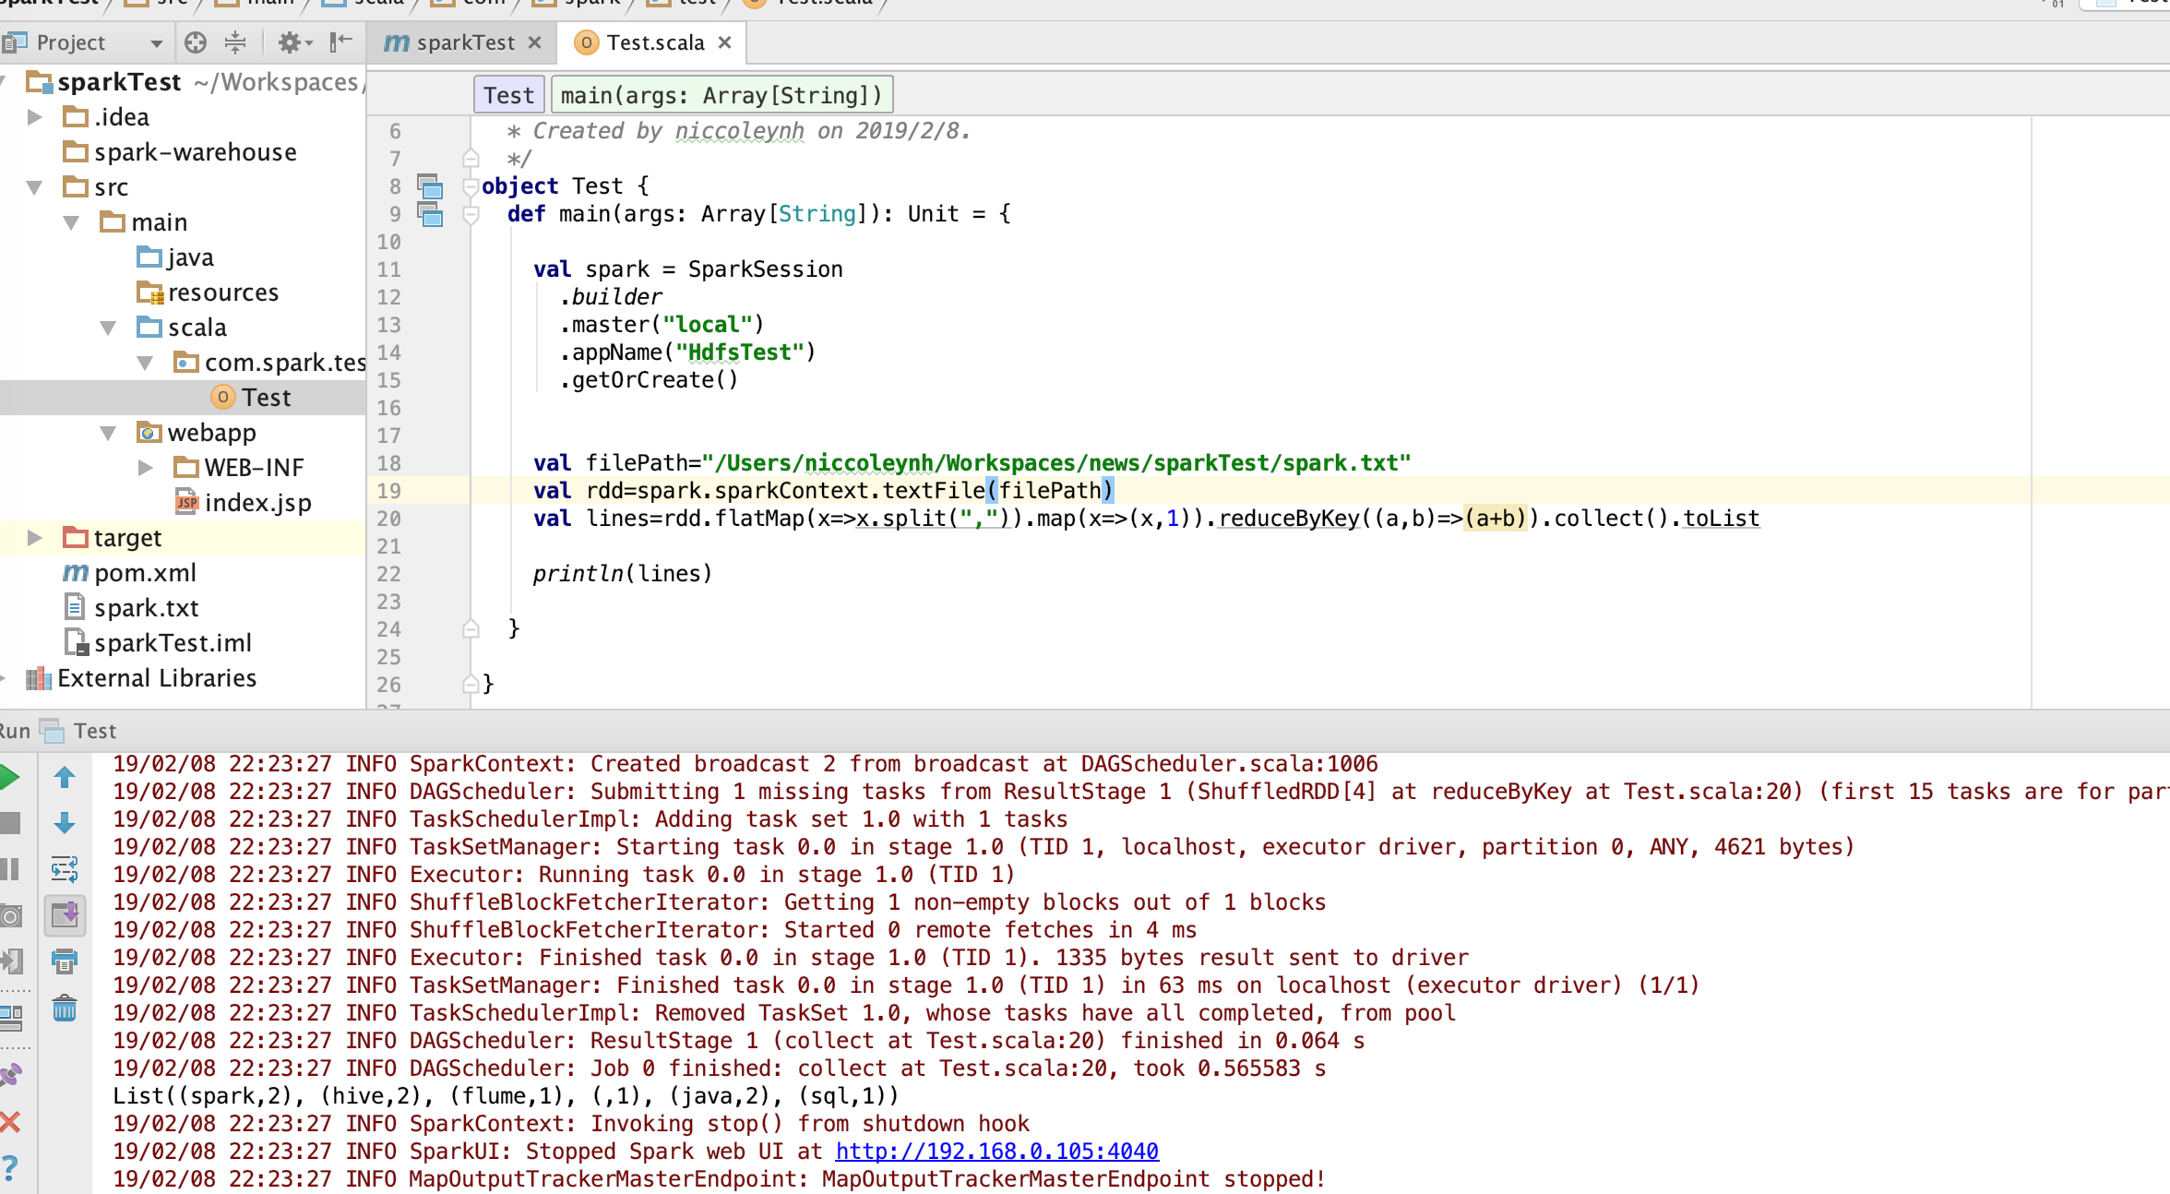The height and width of the screenshot is (1194, 2170).
Task: Fold the main method at line 9
Action: tap(471, 215)
